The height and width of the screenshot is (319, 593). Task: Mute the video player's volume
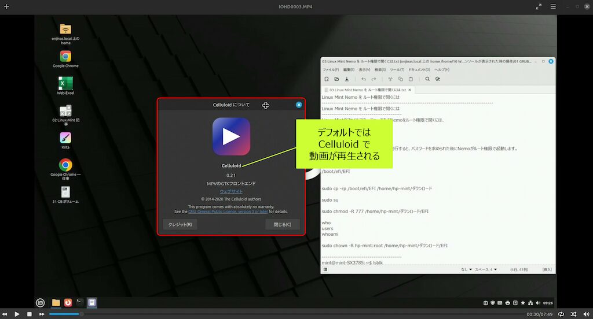pyautogui.click(x=585, y=314)
